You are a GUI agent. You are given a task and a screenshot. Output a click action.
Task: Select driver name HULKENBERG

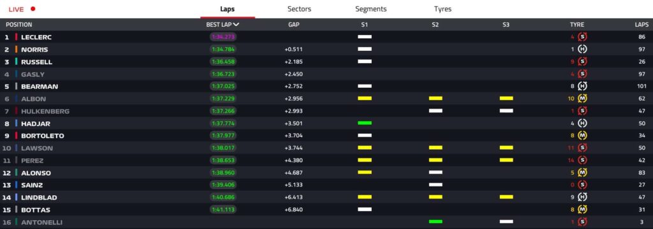pyautogui.click(x=45, y=111)
